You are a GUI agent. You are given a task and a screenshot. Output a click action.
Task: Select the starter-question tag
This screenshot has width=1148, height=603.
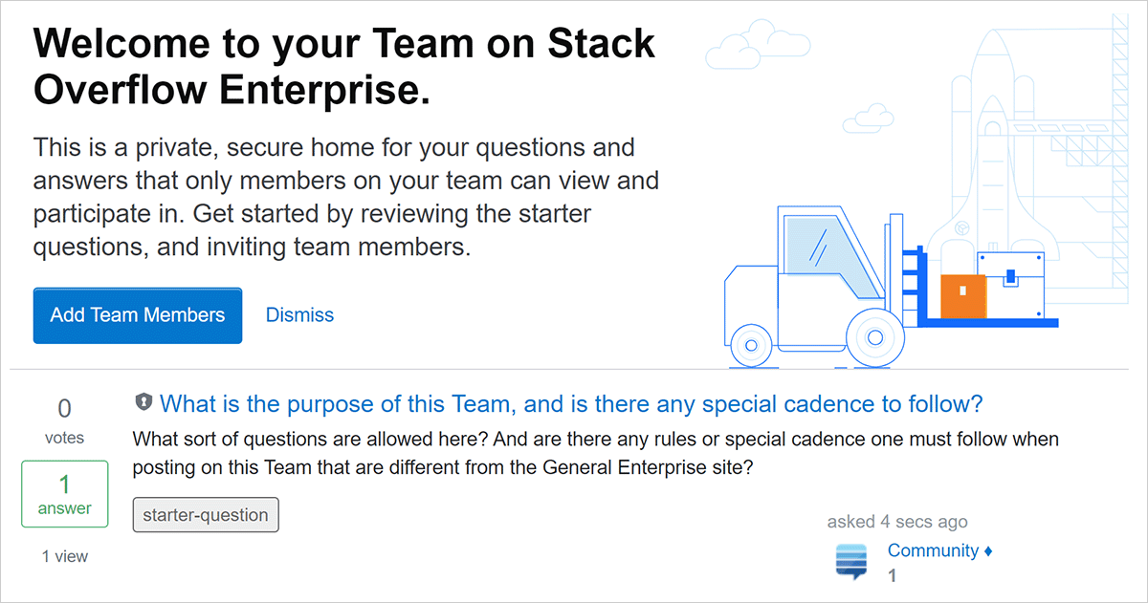pyautogui.click(x=206, y=515)
